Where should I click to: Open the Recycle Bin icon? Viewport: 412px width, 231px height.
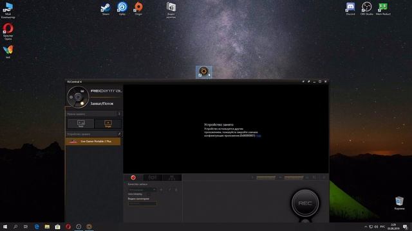point(399,203)
